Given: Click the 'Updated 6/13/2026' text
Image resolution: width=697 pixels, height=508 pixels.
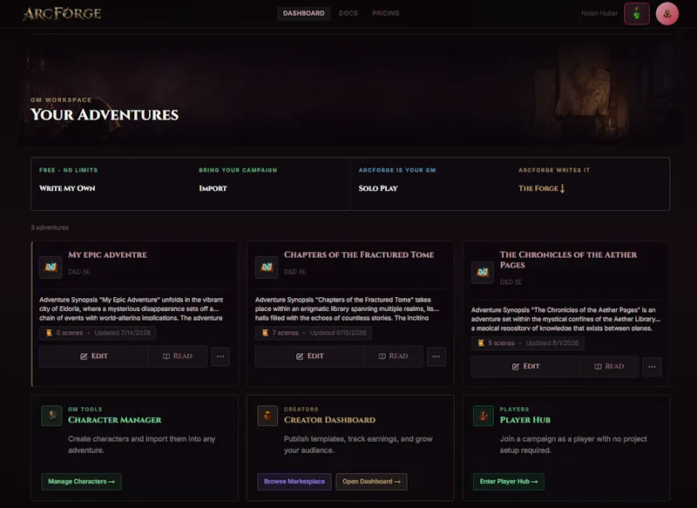Looking at the screenshot, I should [338, 333].
